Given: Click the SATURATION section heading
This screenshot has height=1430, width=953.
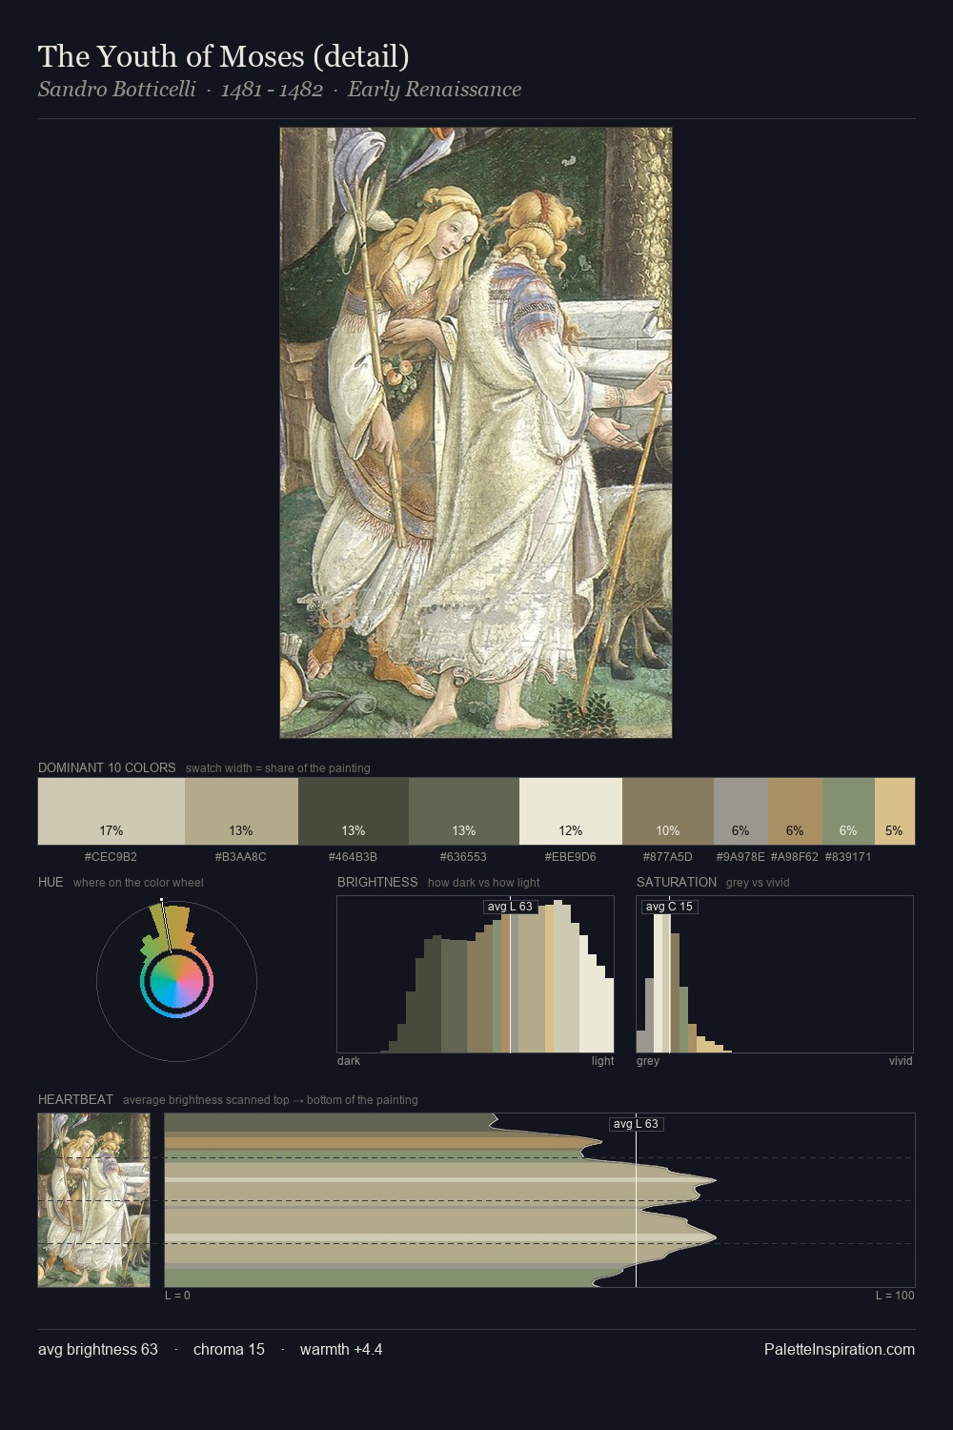Looking at the screenshot, I should 677,882.
